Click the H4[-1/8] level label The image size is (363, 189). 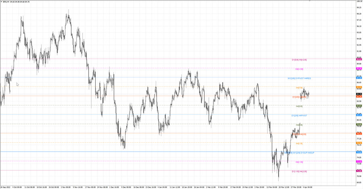[x=299, y=162]
